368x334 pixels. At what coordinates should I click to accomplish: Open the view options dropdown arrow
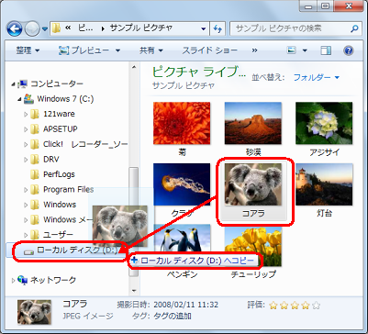point(305,50)
